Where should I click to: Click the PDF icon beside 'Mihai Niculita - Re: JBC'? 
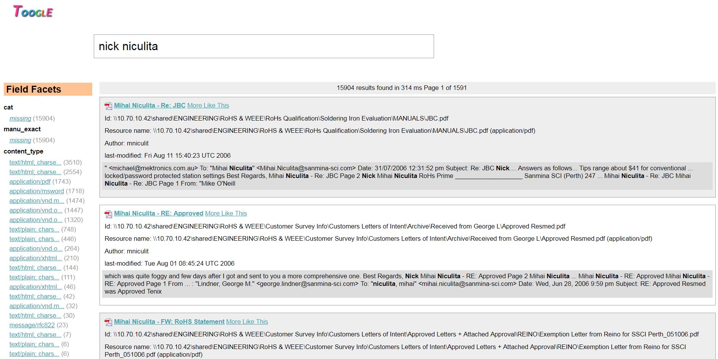click(x=108, y=106)
